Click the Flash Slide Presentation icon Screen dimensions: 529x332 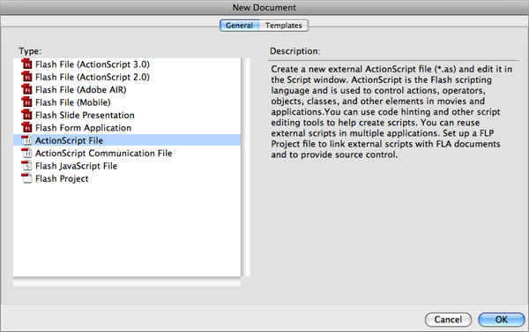26,115
